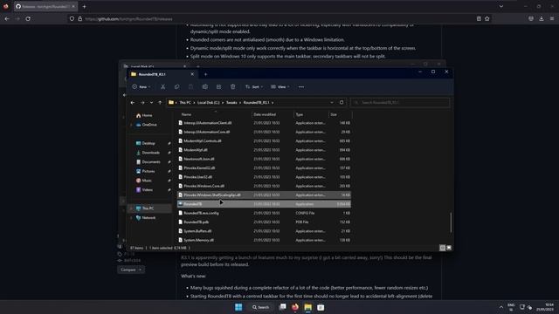Expand the This PC tree node arrow
This screenshot has width=559, height=314.
[x=131, y=208]
